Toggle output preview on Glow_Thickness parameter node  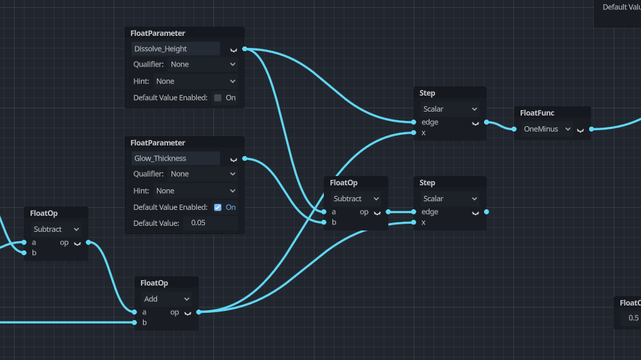tap(233, 159)
